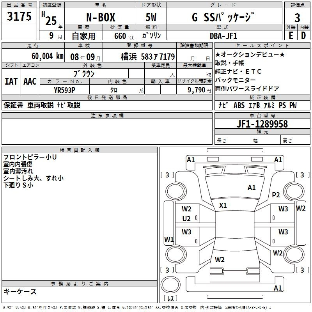The height and width of the screenshot is (312, 312).
Task: Select 保証書 in later-shipped parts
Action: (13, 105)
